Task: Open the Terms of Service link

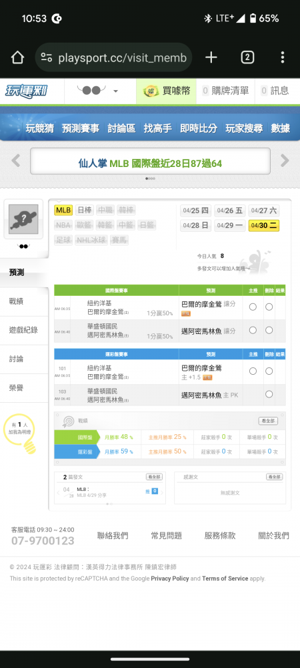Action: tap(225, 578)
